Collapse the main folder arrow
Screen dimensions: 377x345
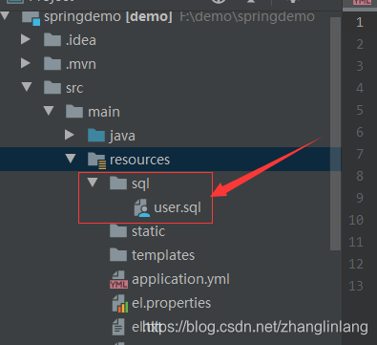tap(49, 111)
